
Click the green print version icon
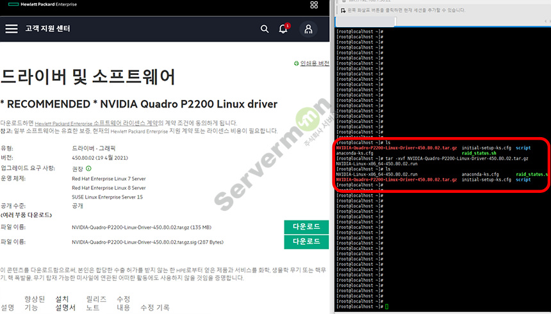click(296, 63)
